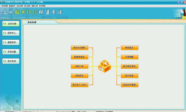Open the 软件帮助 menu in menu bar

[42, 6]
